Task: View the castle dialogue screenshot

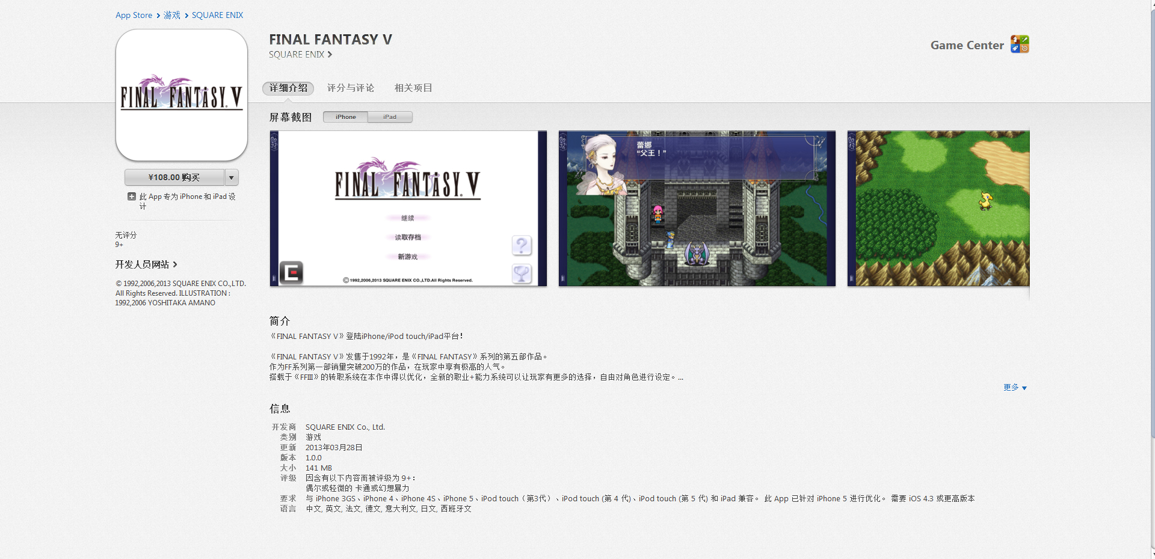Action: click(x=697, y=209)
